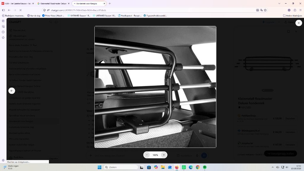Open the Andere bladwijzers folder
The image size is (304, 171).
292,15
